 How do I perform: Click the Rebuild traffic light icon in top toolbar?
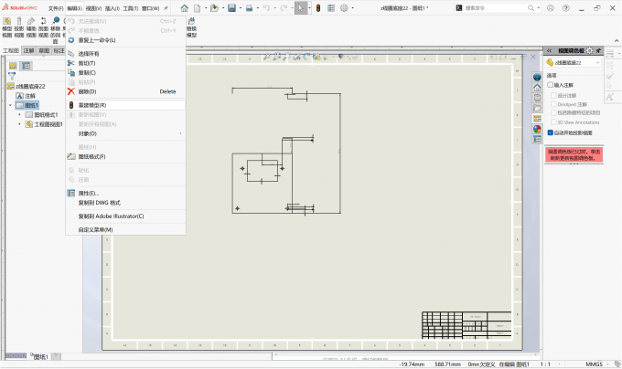click(318, 8)
